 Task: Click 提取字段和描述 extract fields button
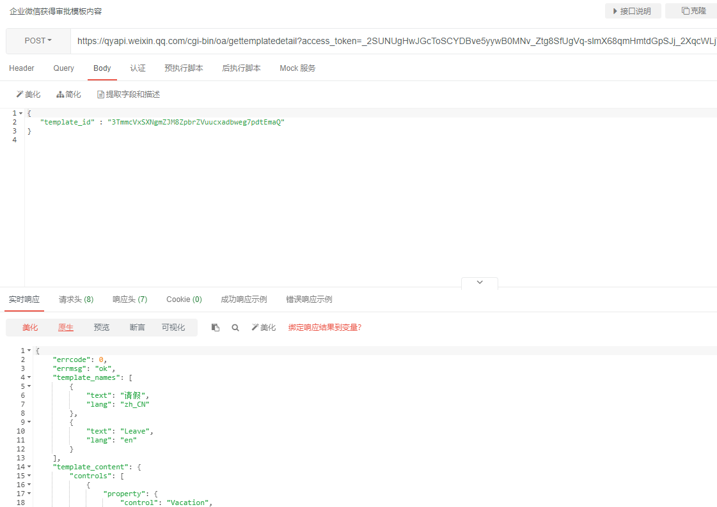[129, 95]
